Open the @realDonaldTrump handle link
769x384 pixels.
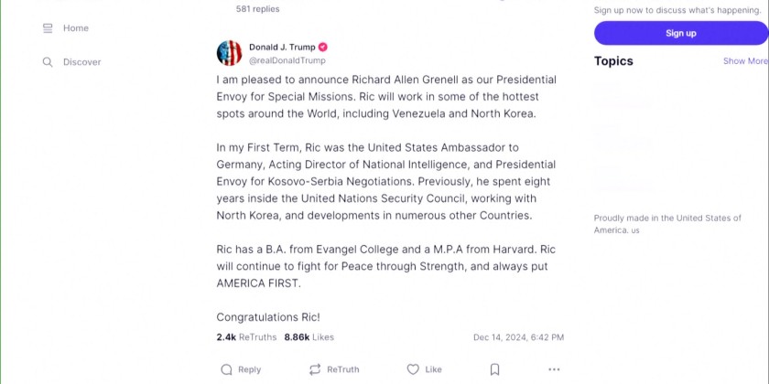pyautogui.click(x=287, y=60)
